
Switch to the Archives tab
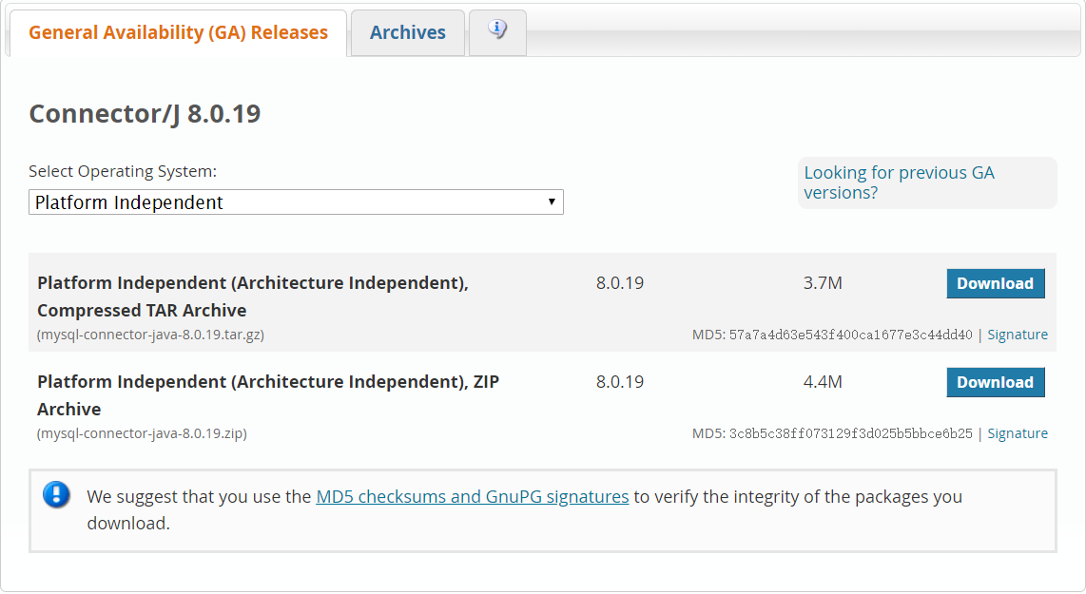407,32
